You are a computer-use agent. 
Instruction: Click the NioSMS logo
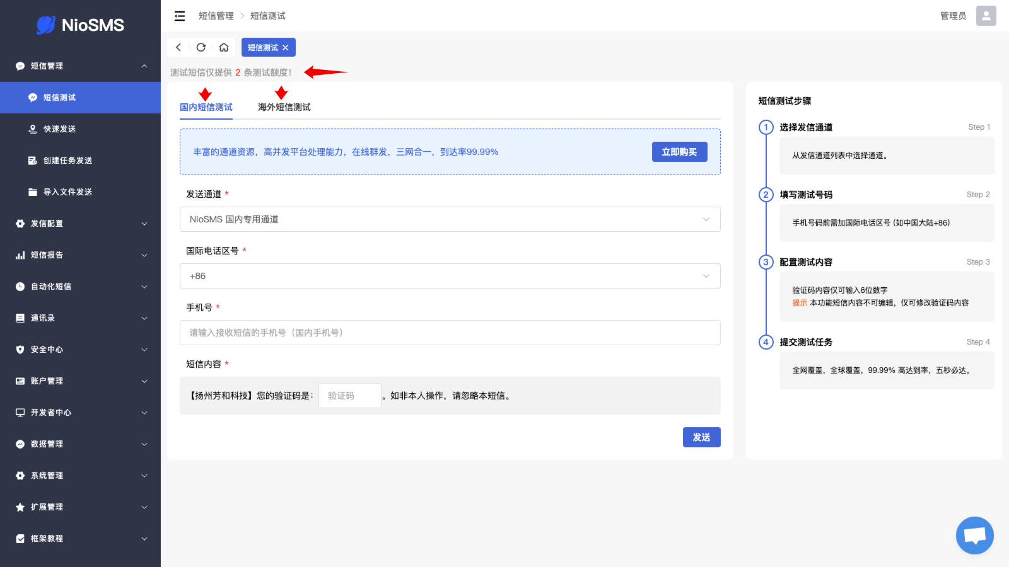(80, 25)
